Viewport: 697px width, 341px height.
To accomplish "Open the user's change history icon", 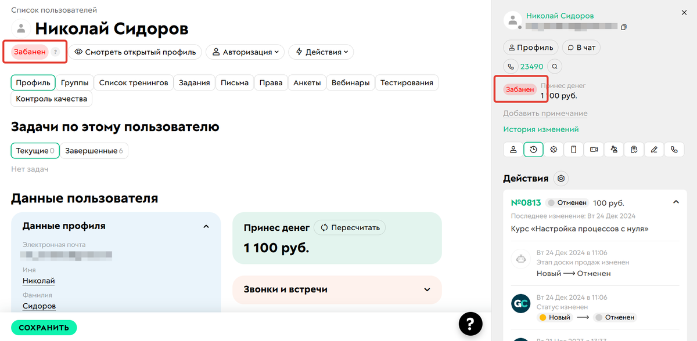I will click(533, 149).
